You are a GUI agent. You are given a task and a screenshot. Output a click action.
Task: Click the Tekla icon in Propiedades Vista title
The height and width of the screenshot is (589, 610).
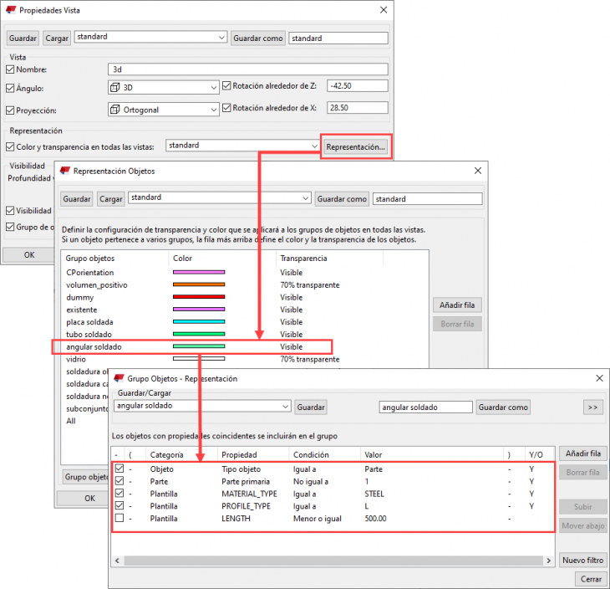10,10
